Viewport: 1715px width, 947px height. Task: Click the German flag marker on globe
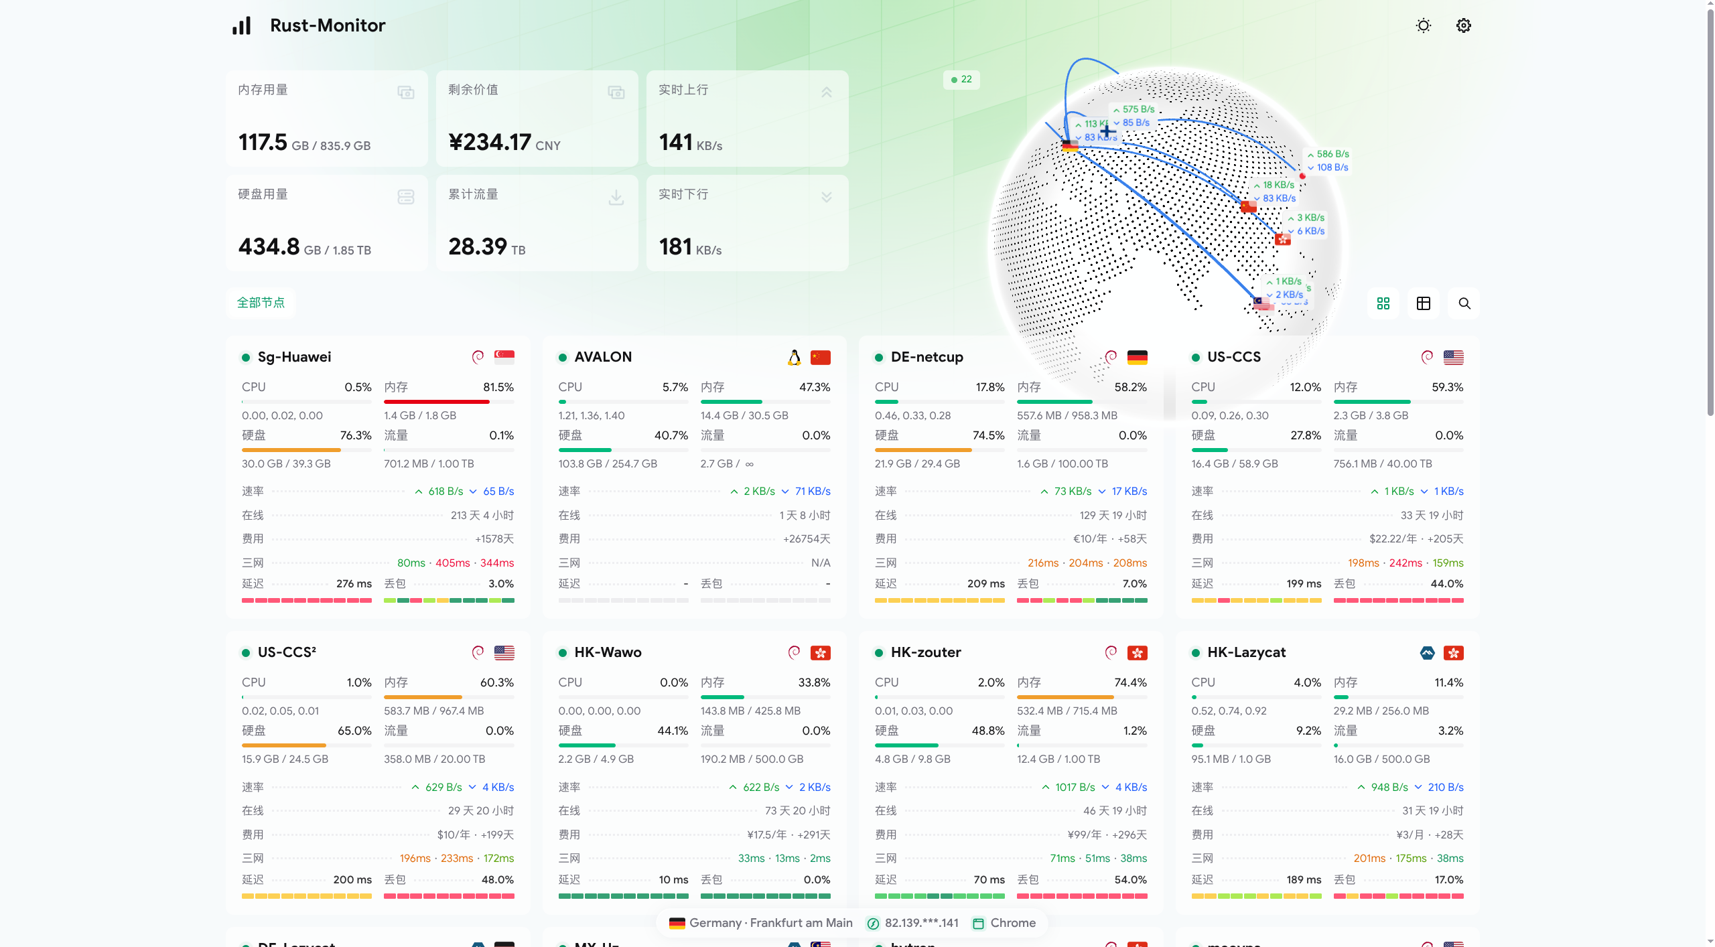point(1070,145)
